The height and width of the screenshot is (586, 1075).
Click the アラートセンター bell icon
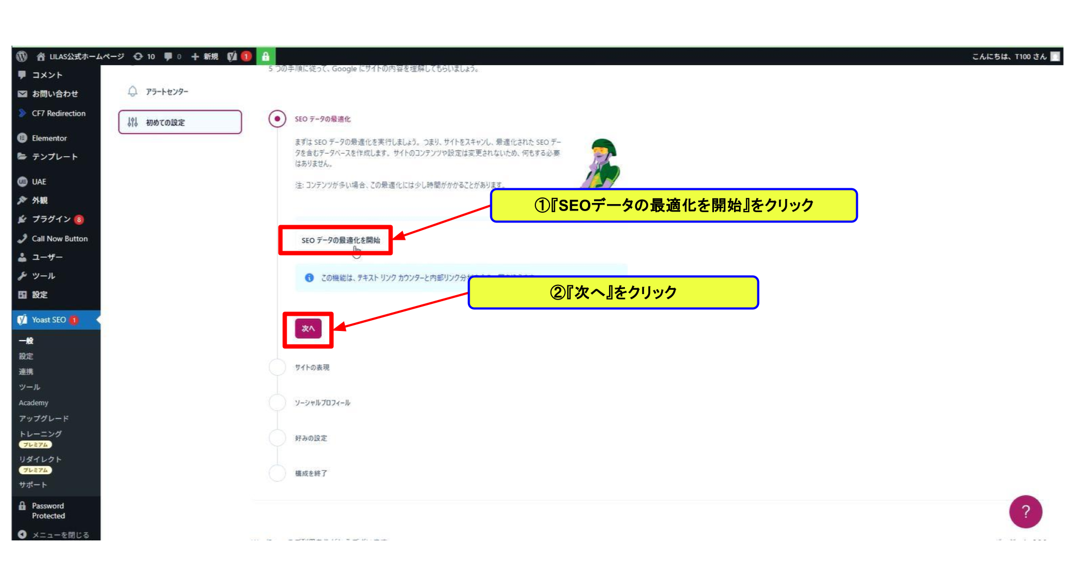tap(132, 91)
